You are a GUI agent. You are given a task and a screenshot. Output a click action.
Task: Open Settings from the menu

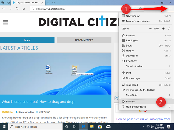[x=146, y=102]
